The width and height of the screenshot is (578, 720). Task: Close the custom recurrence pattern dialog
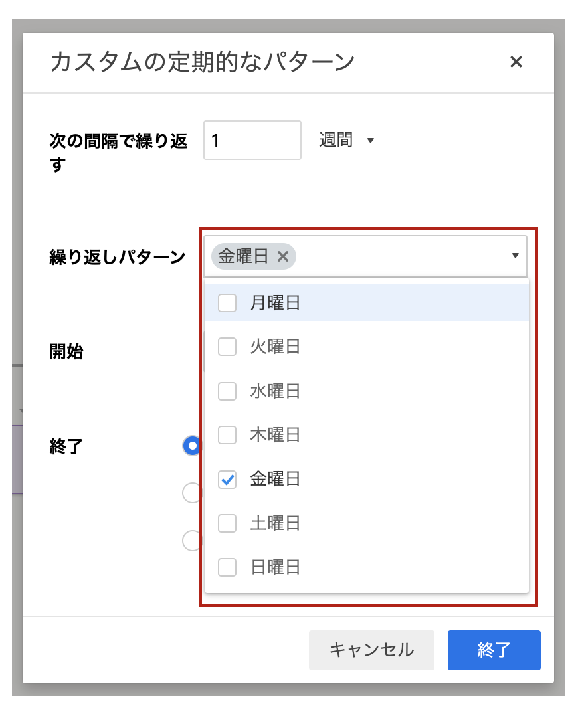pyautogui.click(x=516, y=62)
